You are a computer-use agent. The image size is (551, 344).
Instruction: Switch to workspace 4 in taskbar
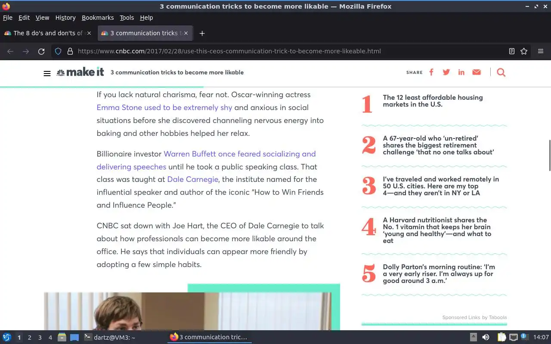pos(50,338)
